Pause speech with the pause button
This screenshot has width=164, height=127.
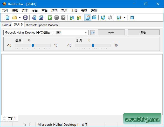57,18
